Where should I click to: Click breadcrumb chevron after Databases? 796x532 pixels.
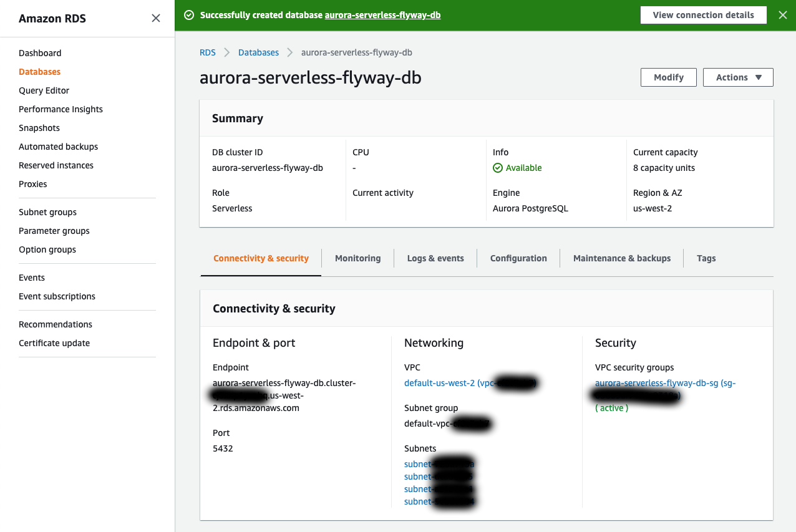coord(290,52)
